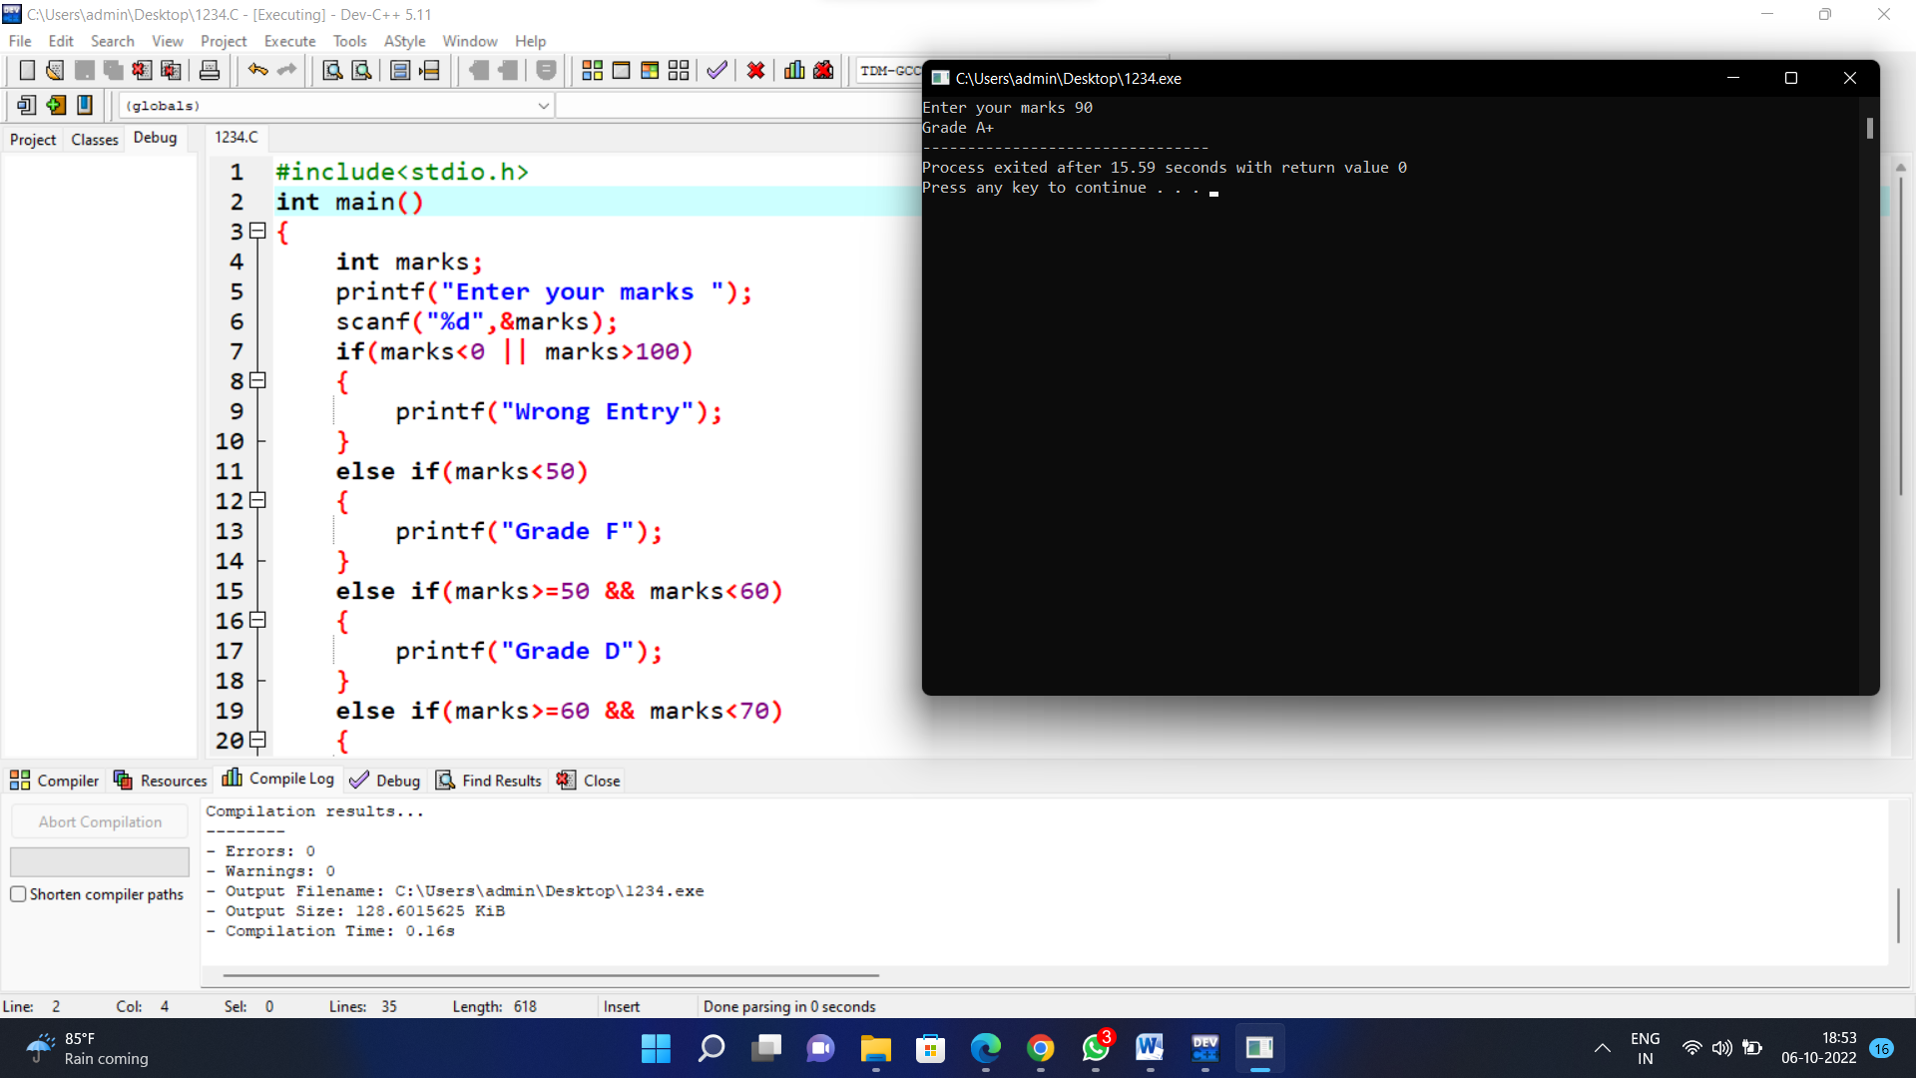The image size is (1916, 1078).
Task: Collapse the main function code fold
Action: (x=256, y=232)
